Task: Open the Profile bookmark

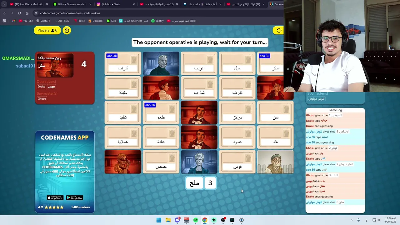Action: pyautogui.click(x=79, y=21)
